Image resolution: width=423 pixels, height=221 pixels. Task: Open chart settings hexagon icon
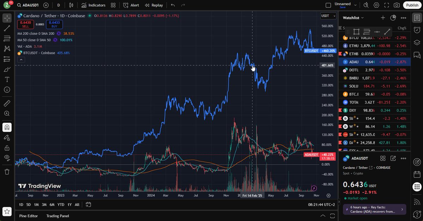click(x=376, y=5)
